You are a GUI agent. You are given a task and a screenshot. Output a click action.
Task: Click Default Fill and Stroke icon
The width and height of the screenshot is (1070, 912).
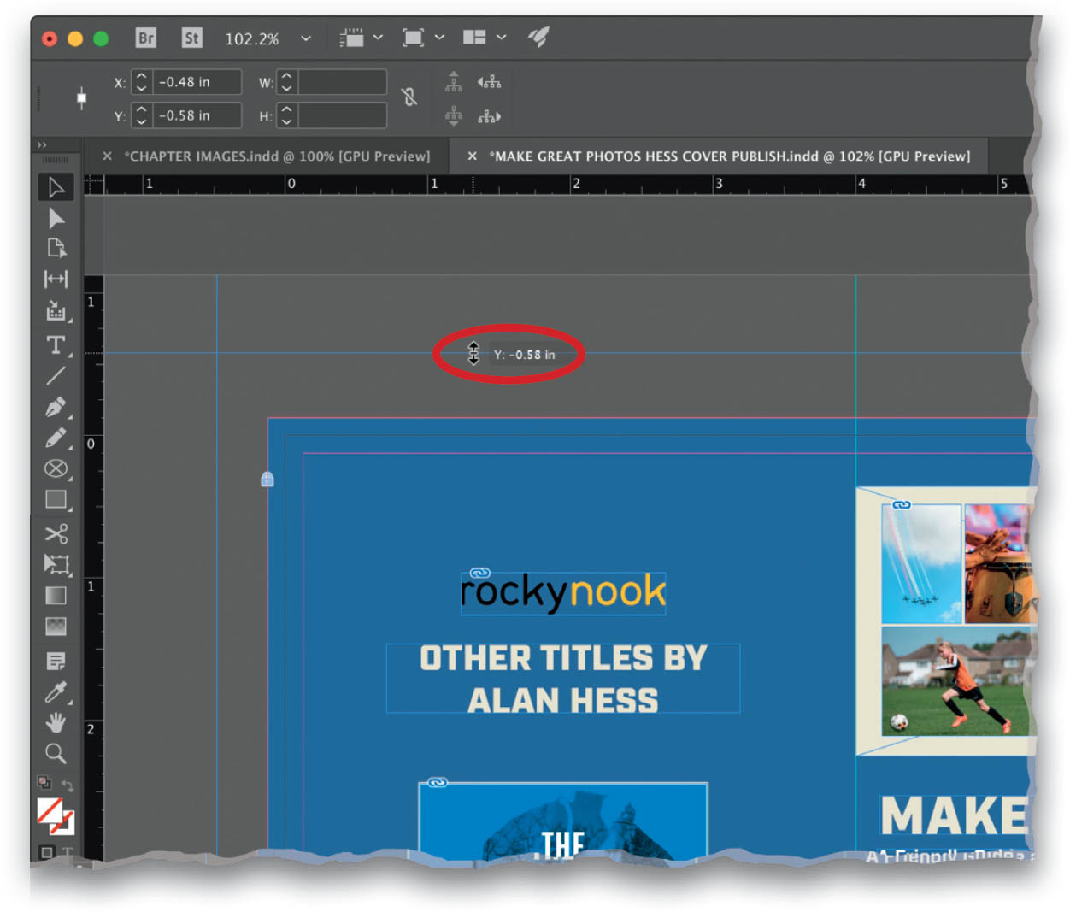tap(44, 782)
